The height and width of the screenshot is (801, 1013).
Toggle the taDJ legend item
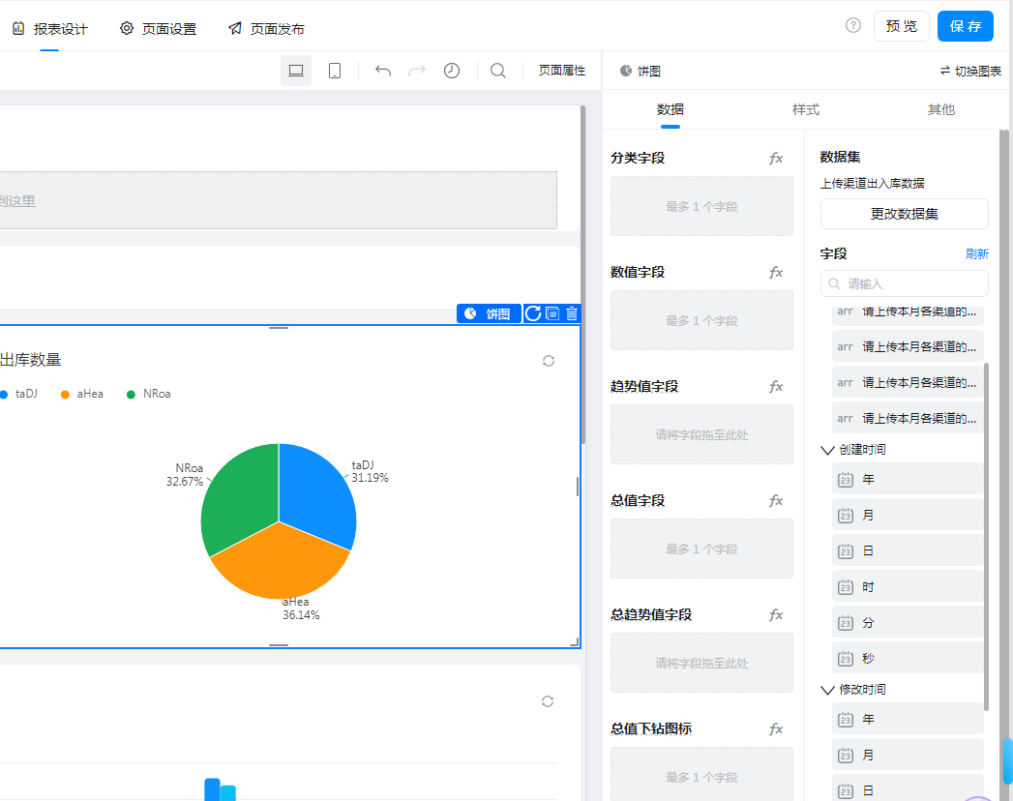(19, 394)
